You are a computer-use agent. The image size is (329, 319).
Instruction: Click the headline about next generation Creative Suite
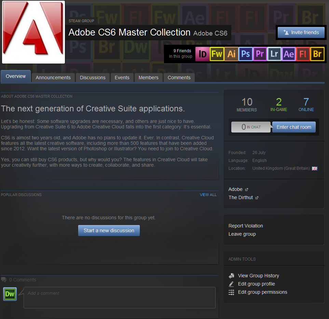[93, 109]
